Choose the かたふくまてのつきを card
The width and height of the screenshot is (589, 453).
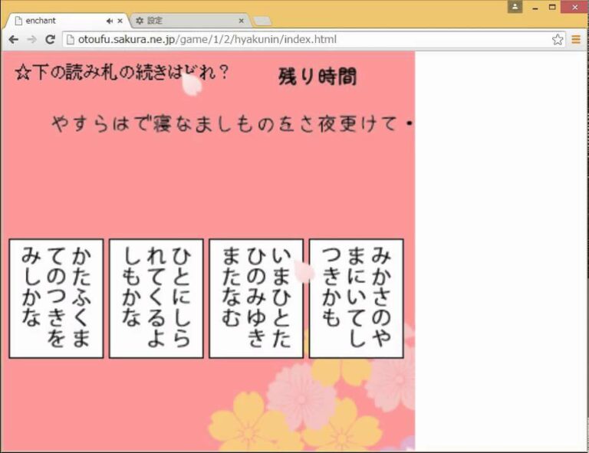tap(56, 298)
